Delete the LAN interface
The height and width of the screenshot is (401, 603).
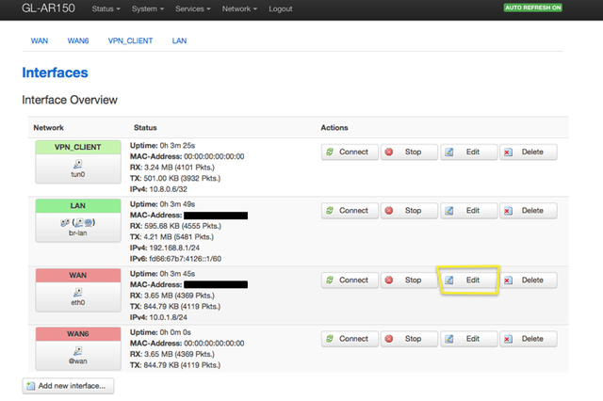pyautogui.click(x=529, y=211)
